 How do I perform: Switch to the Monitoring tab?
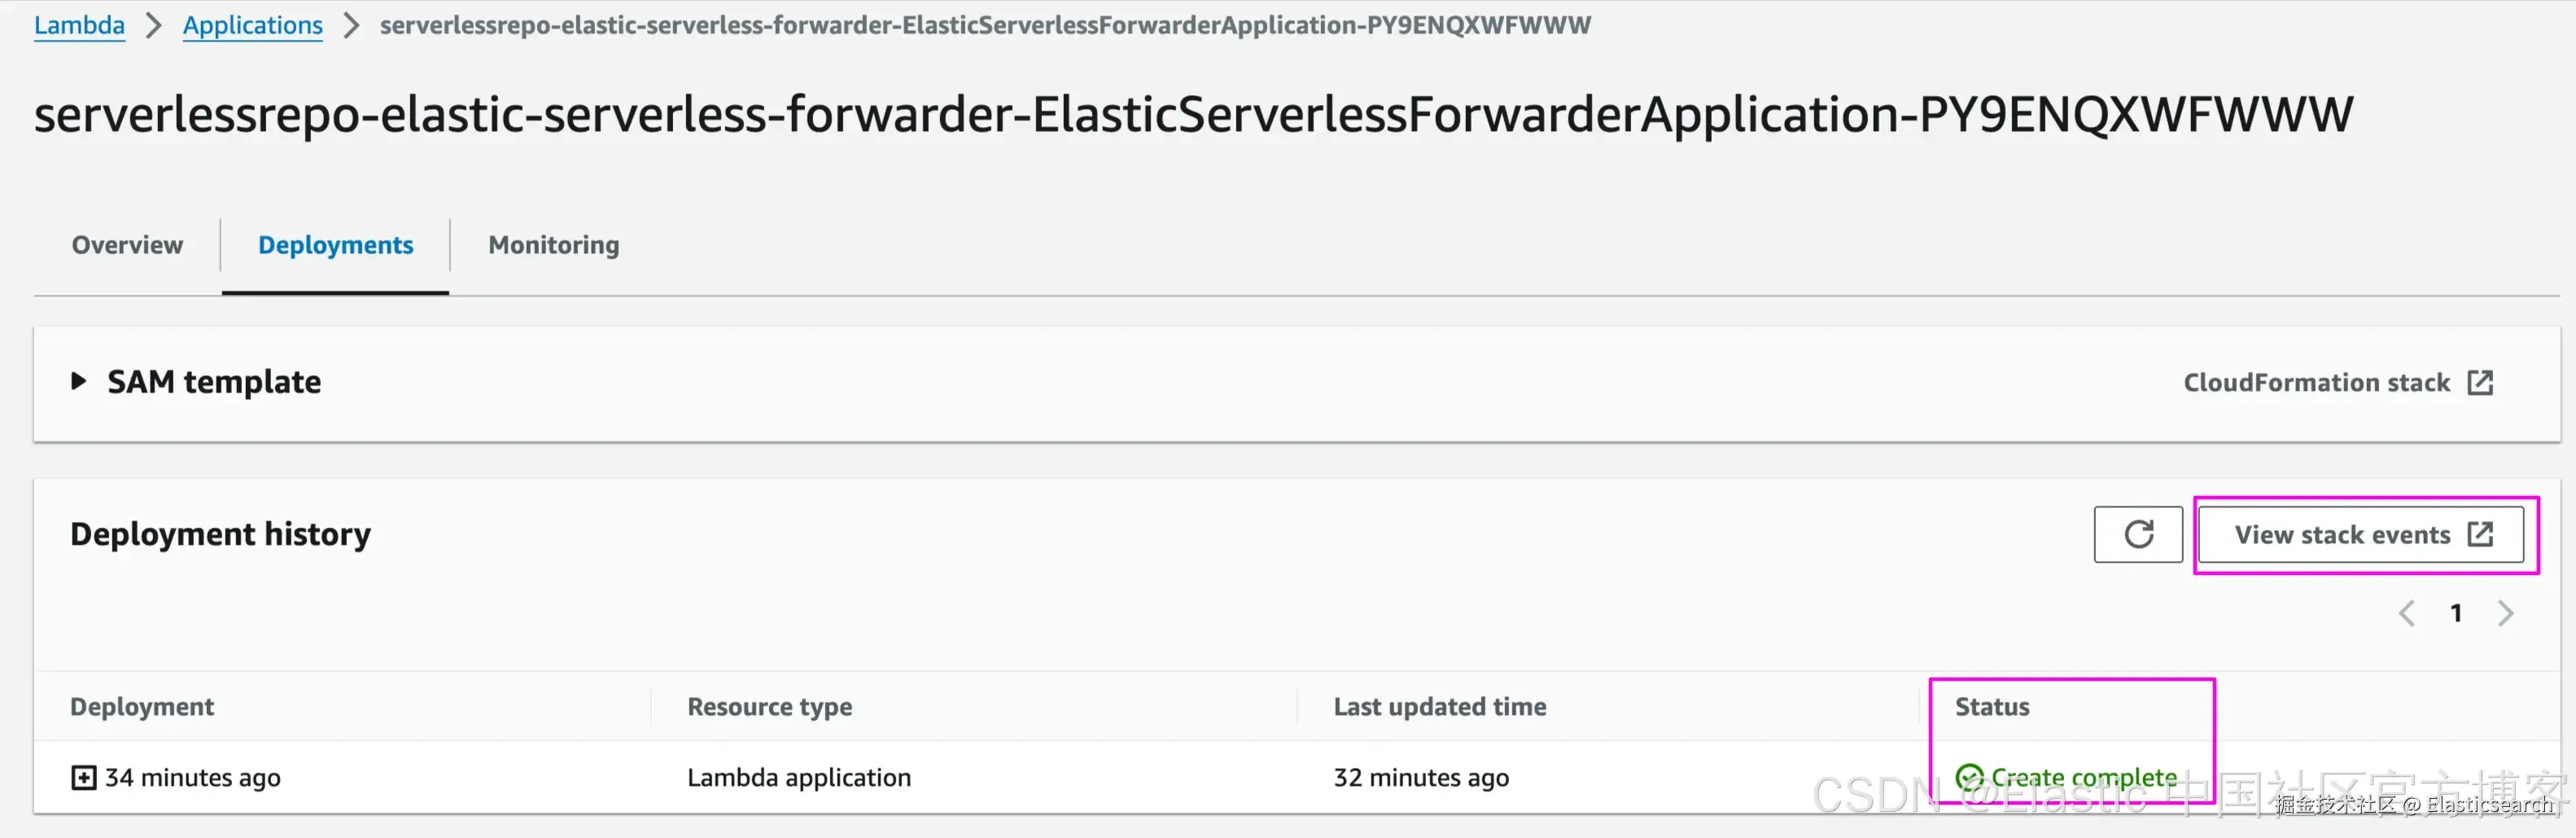(x=553, y=245)
